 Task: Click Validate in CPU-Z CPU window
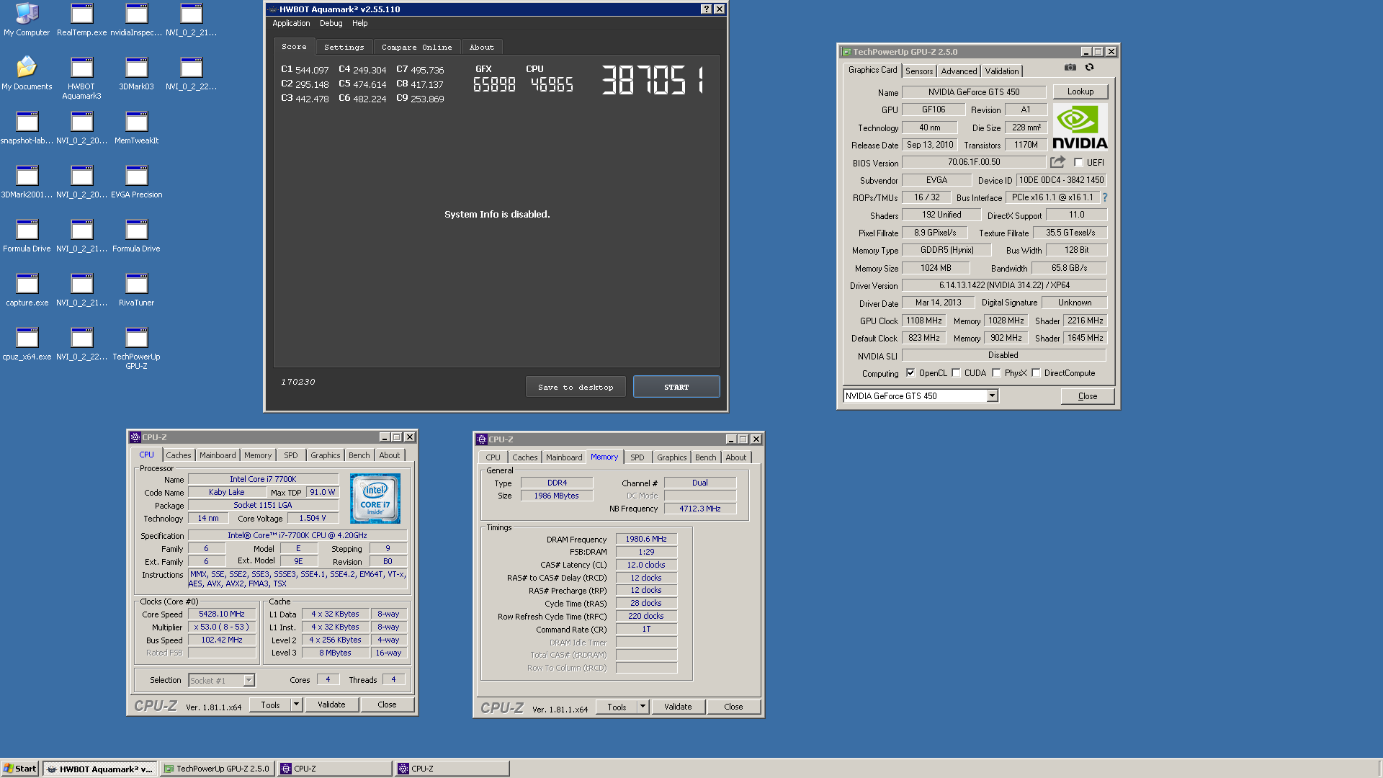pyautogui.click(x=331, y=705)
